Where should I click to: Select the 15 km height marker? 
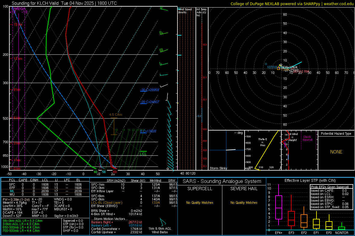[x=18, y=24]
